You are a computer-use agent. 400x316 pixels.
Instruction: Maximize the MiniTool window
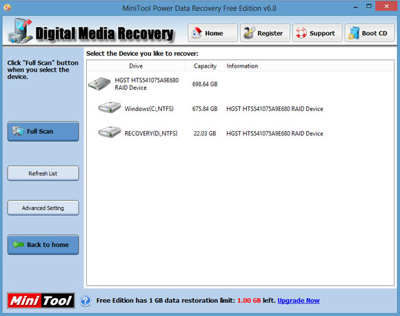click(369, 6)
